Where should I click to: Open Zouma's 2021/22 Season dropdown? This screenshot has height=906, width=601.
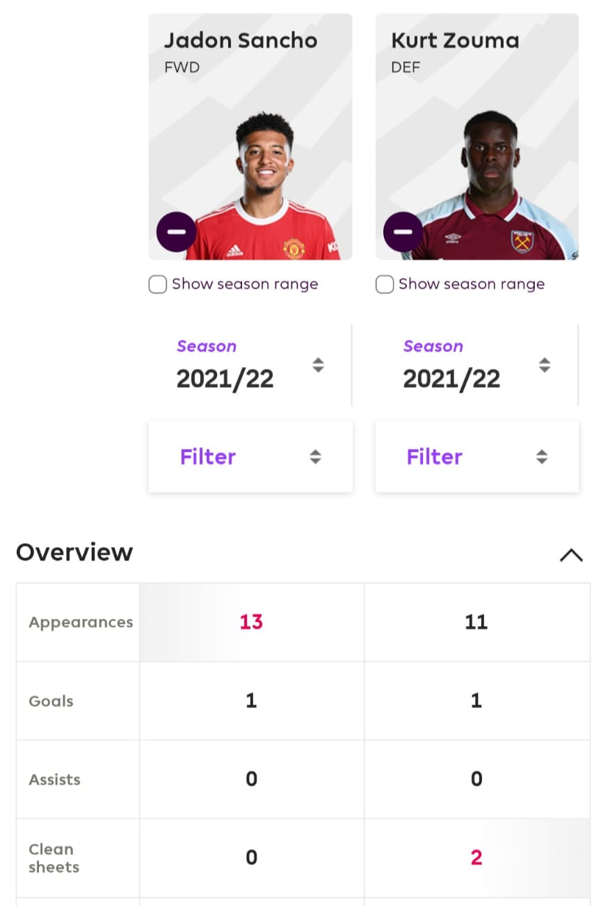click(x=477, y=366)
